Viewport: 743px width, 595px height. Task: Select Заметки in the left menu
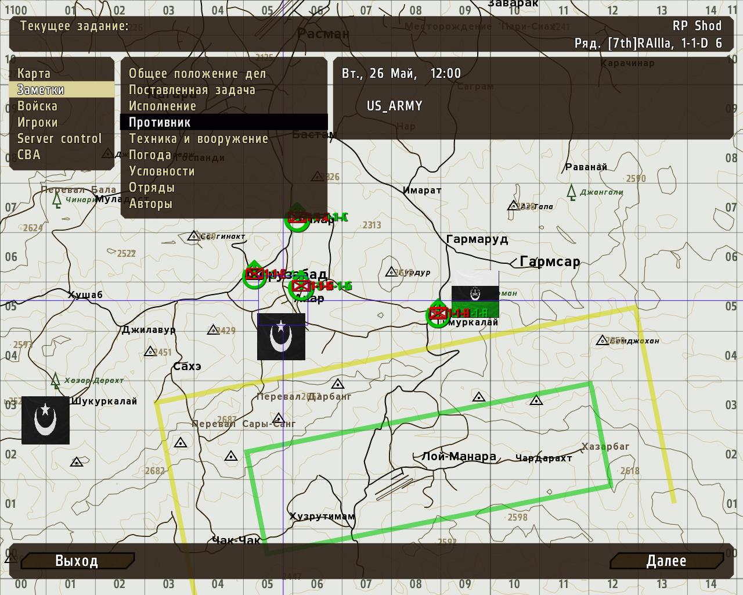41,90
